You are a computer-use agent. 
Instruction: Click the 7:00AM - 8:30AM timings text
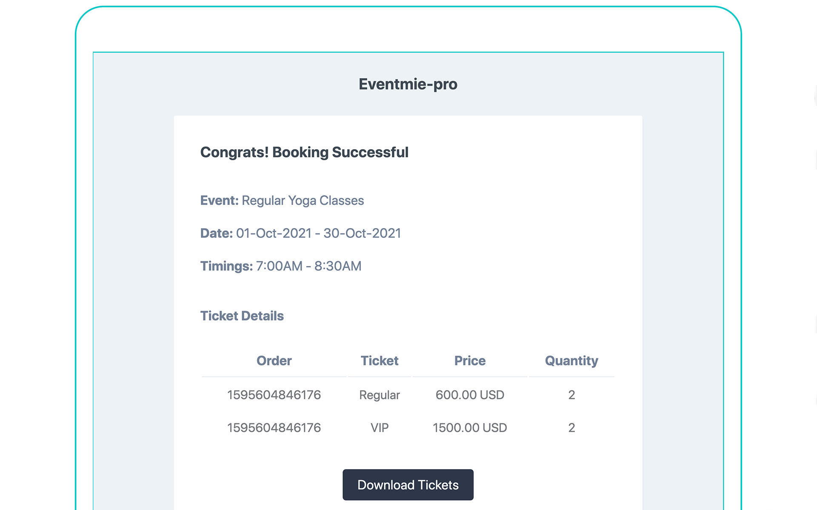tap(309, 266)
